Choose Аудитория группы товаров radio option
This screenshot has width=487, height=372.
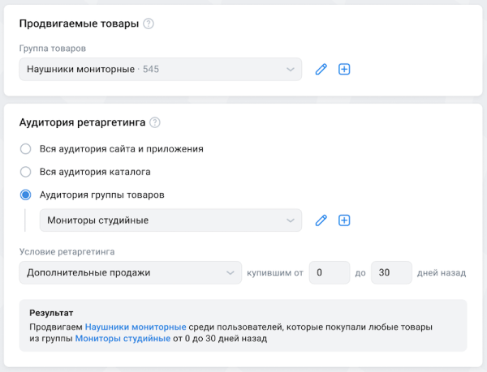pos(26,195)
